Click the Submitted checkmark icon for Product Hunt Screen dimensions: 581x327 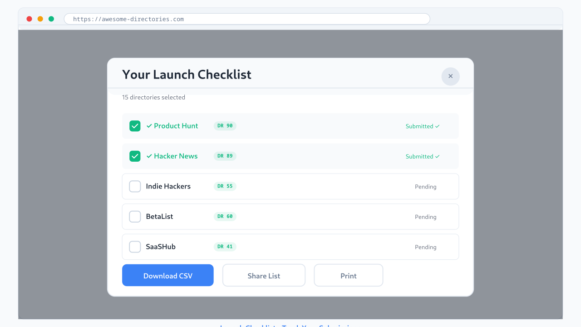pos(437,126)
